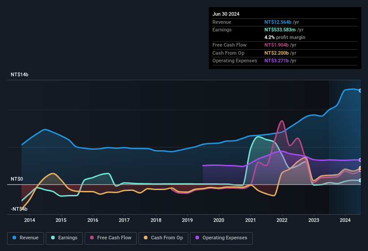Click the Operating Expenses endpoint marker
The image size is (368, 251).
pos(360,160)
